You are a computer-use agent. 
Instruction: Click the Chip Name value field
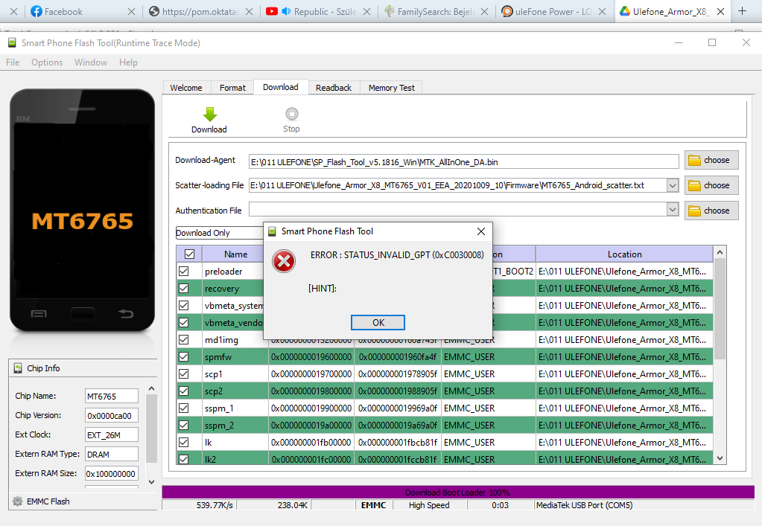pos(111,397)
